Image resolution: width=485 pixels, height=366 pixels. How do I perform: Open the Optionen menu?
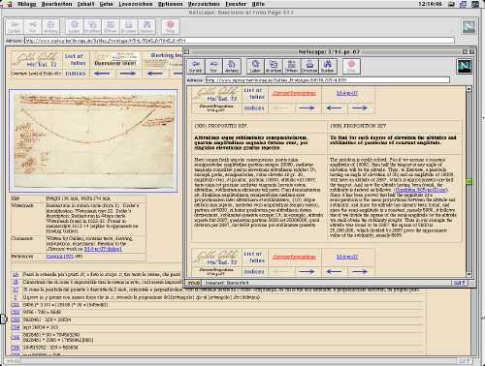pyautogui.click(x=171, y=4)
